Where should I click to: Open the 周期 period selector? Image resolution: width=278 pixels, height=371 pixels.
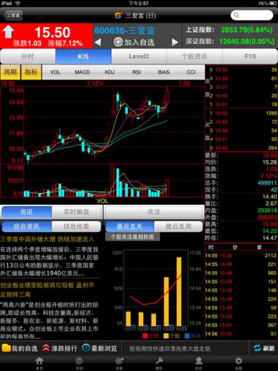click(x=11, y=72)
